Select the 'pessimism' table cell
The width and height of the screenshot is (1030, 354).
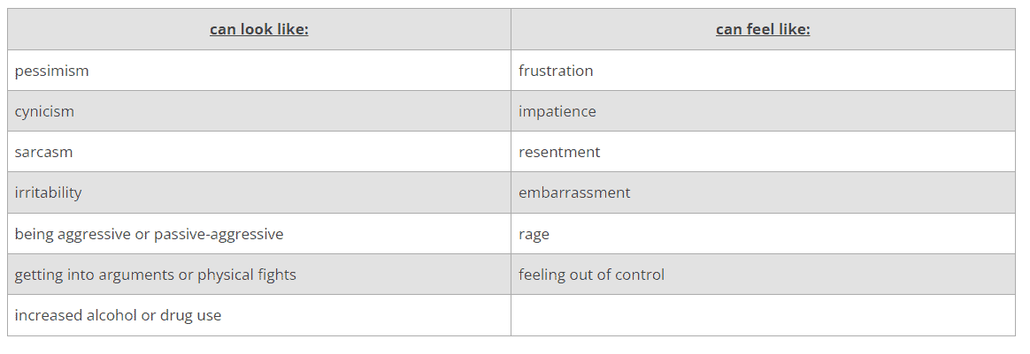coord(52,71)
